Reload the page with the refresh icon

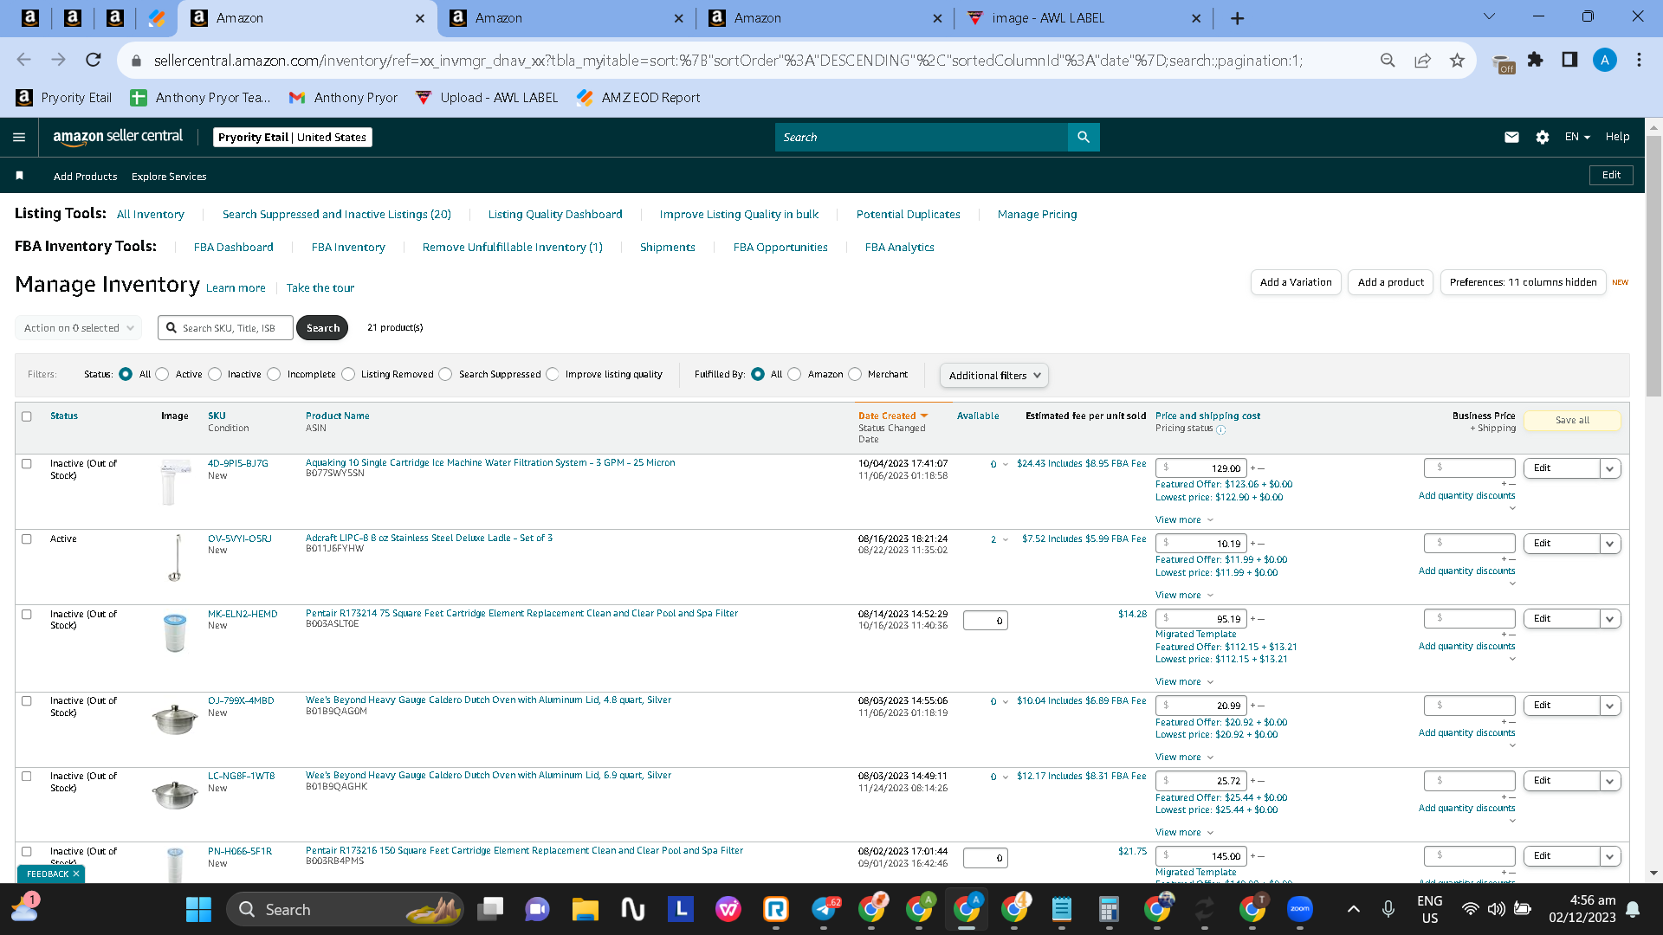[94, 60]
